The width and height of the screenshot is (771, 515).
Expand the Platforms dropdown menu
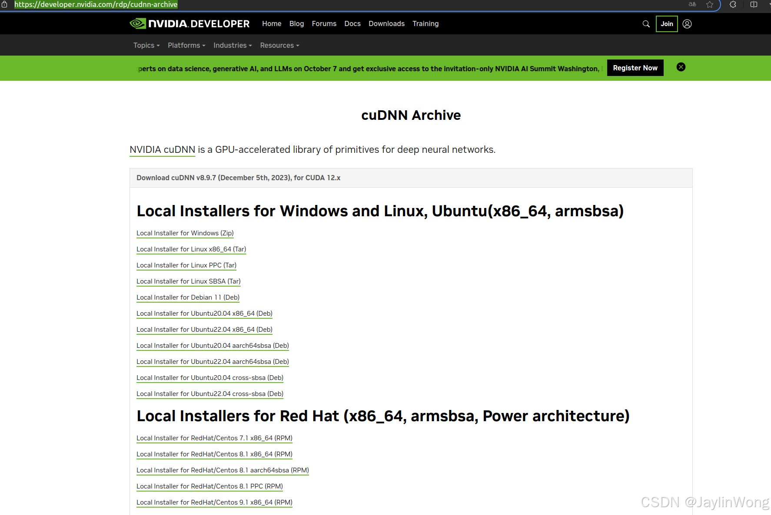186,45
